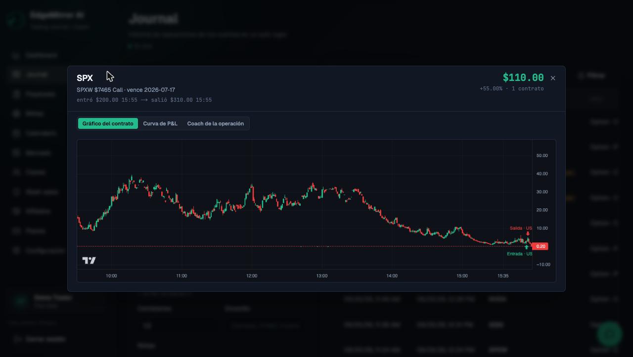Click the TradingView logo on the chart
633x357 pixels.
tap(89, 260)
